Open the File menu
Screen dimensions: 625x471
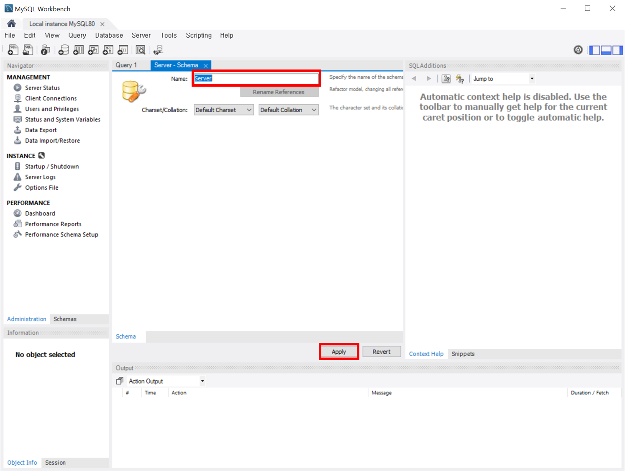pyautogui.click(x=10, y=35)
